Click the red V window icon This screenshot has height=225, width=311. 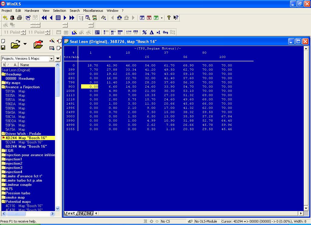[149, 18]
